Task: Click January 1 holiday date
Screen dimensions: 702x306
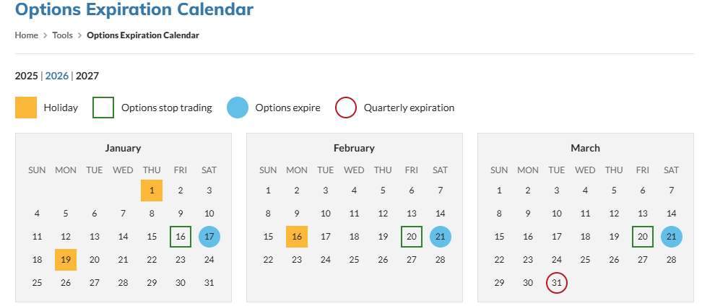Action: point(152,191)
